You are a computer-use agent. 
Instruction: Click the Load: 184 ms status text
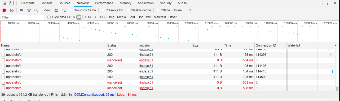pyautogui.click(x=127, y=94)
